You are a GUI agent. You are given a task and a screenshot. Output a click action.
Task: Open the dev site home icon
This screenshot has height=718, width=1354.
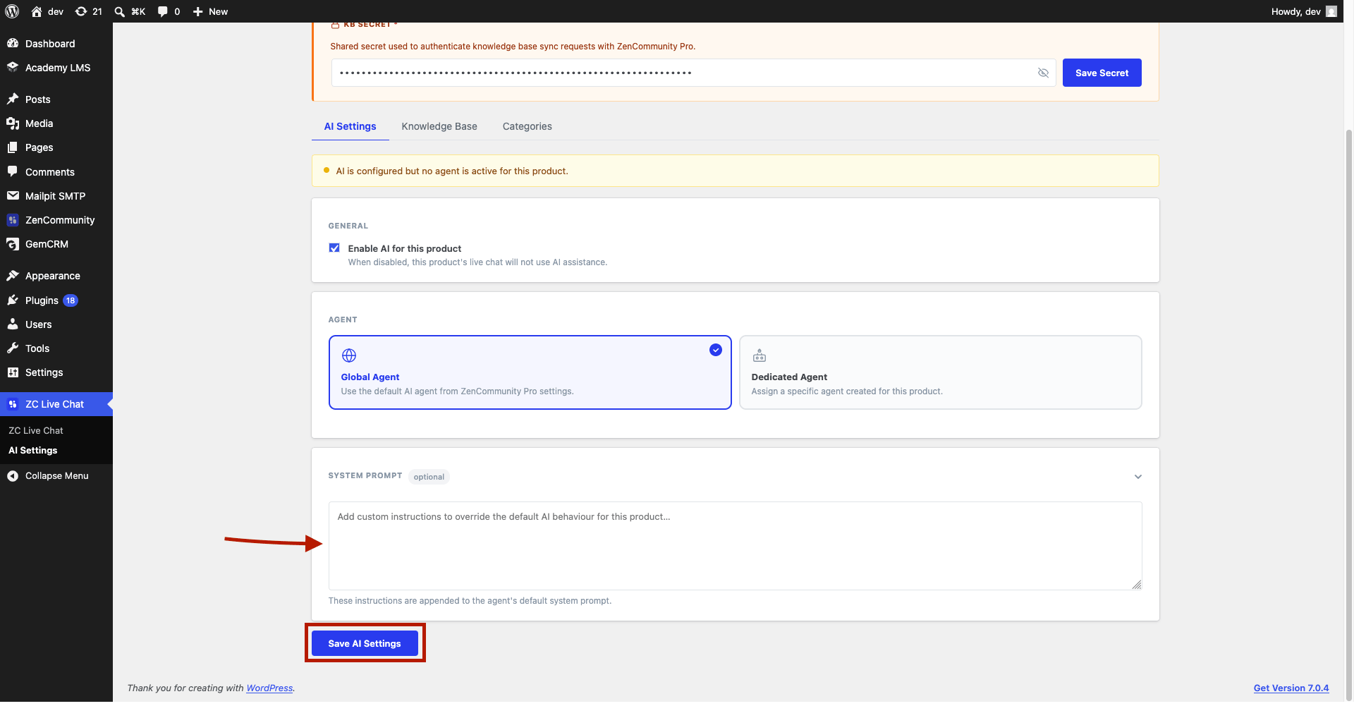pyautogui.click(x=37, y=11)
